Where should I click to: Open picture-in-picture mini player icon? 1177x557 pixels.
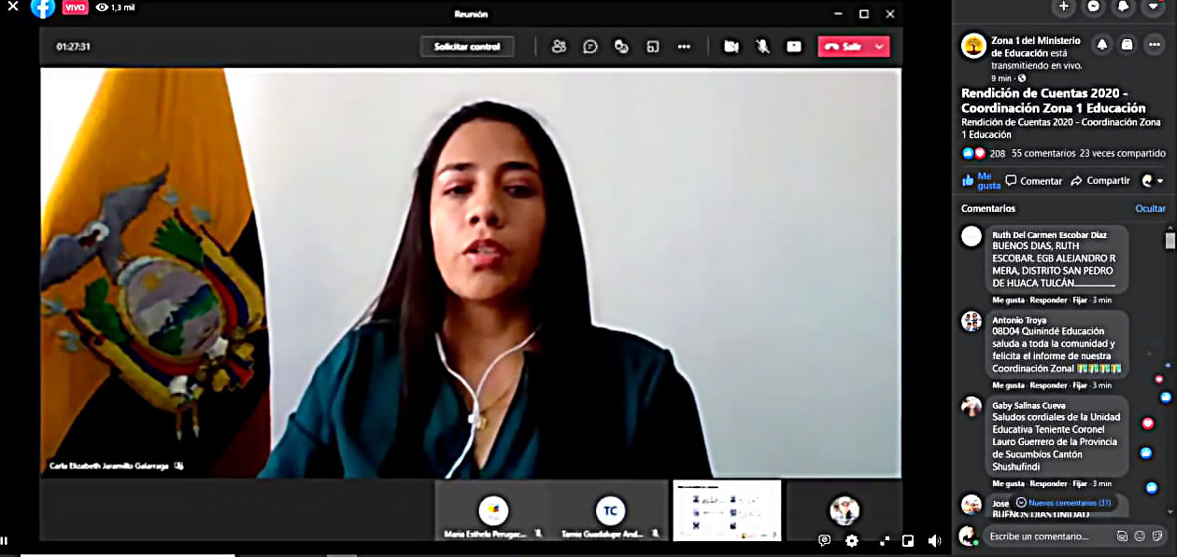[908, 540]
